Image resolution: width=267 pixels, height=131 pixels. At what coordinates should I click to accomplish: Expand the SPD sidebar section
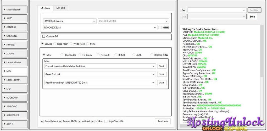(x=15, y=89)
